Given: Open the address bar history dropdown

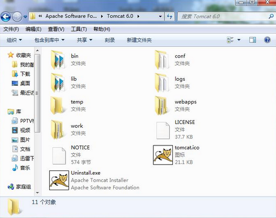Looking at the screenshot, I should click(x=160, y=16).
